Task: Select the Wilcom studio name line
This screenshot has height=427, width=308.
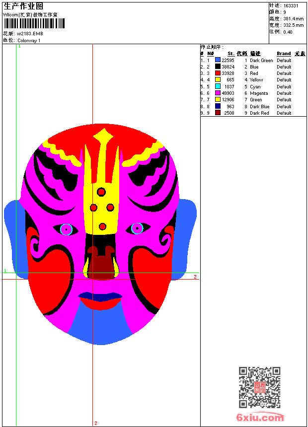Action: pos(30,15)
